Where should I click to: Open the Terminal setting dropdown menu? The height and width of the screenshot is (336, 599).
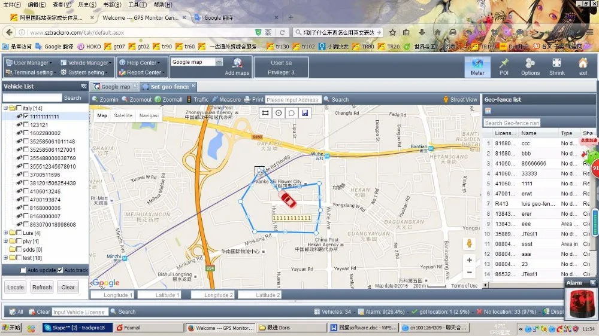[31, 72]
